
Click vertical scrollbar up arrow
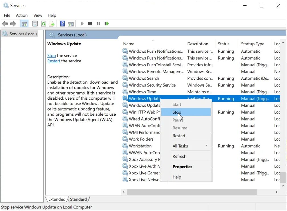pyautogui.click(x=283, y=42)
